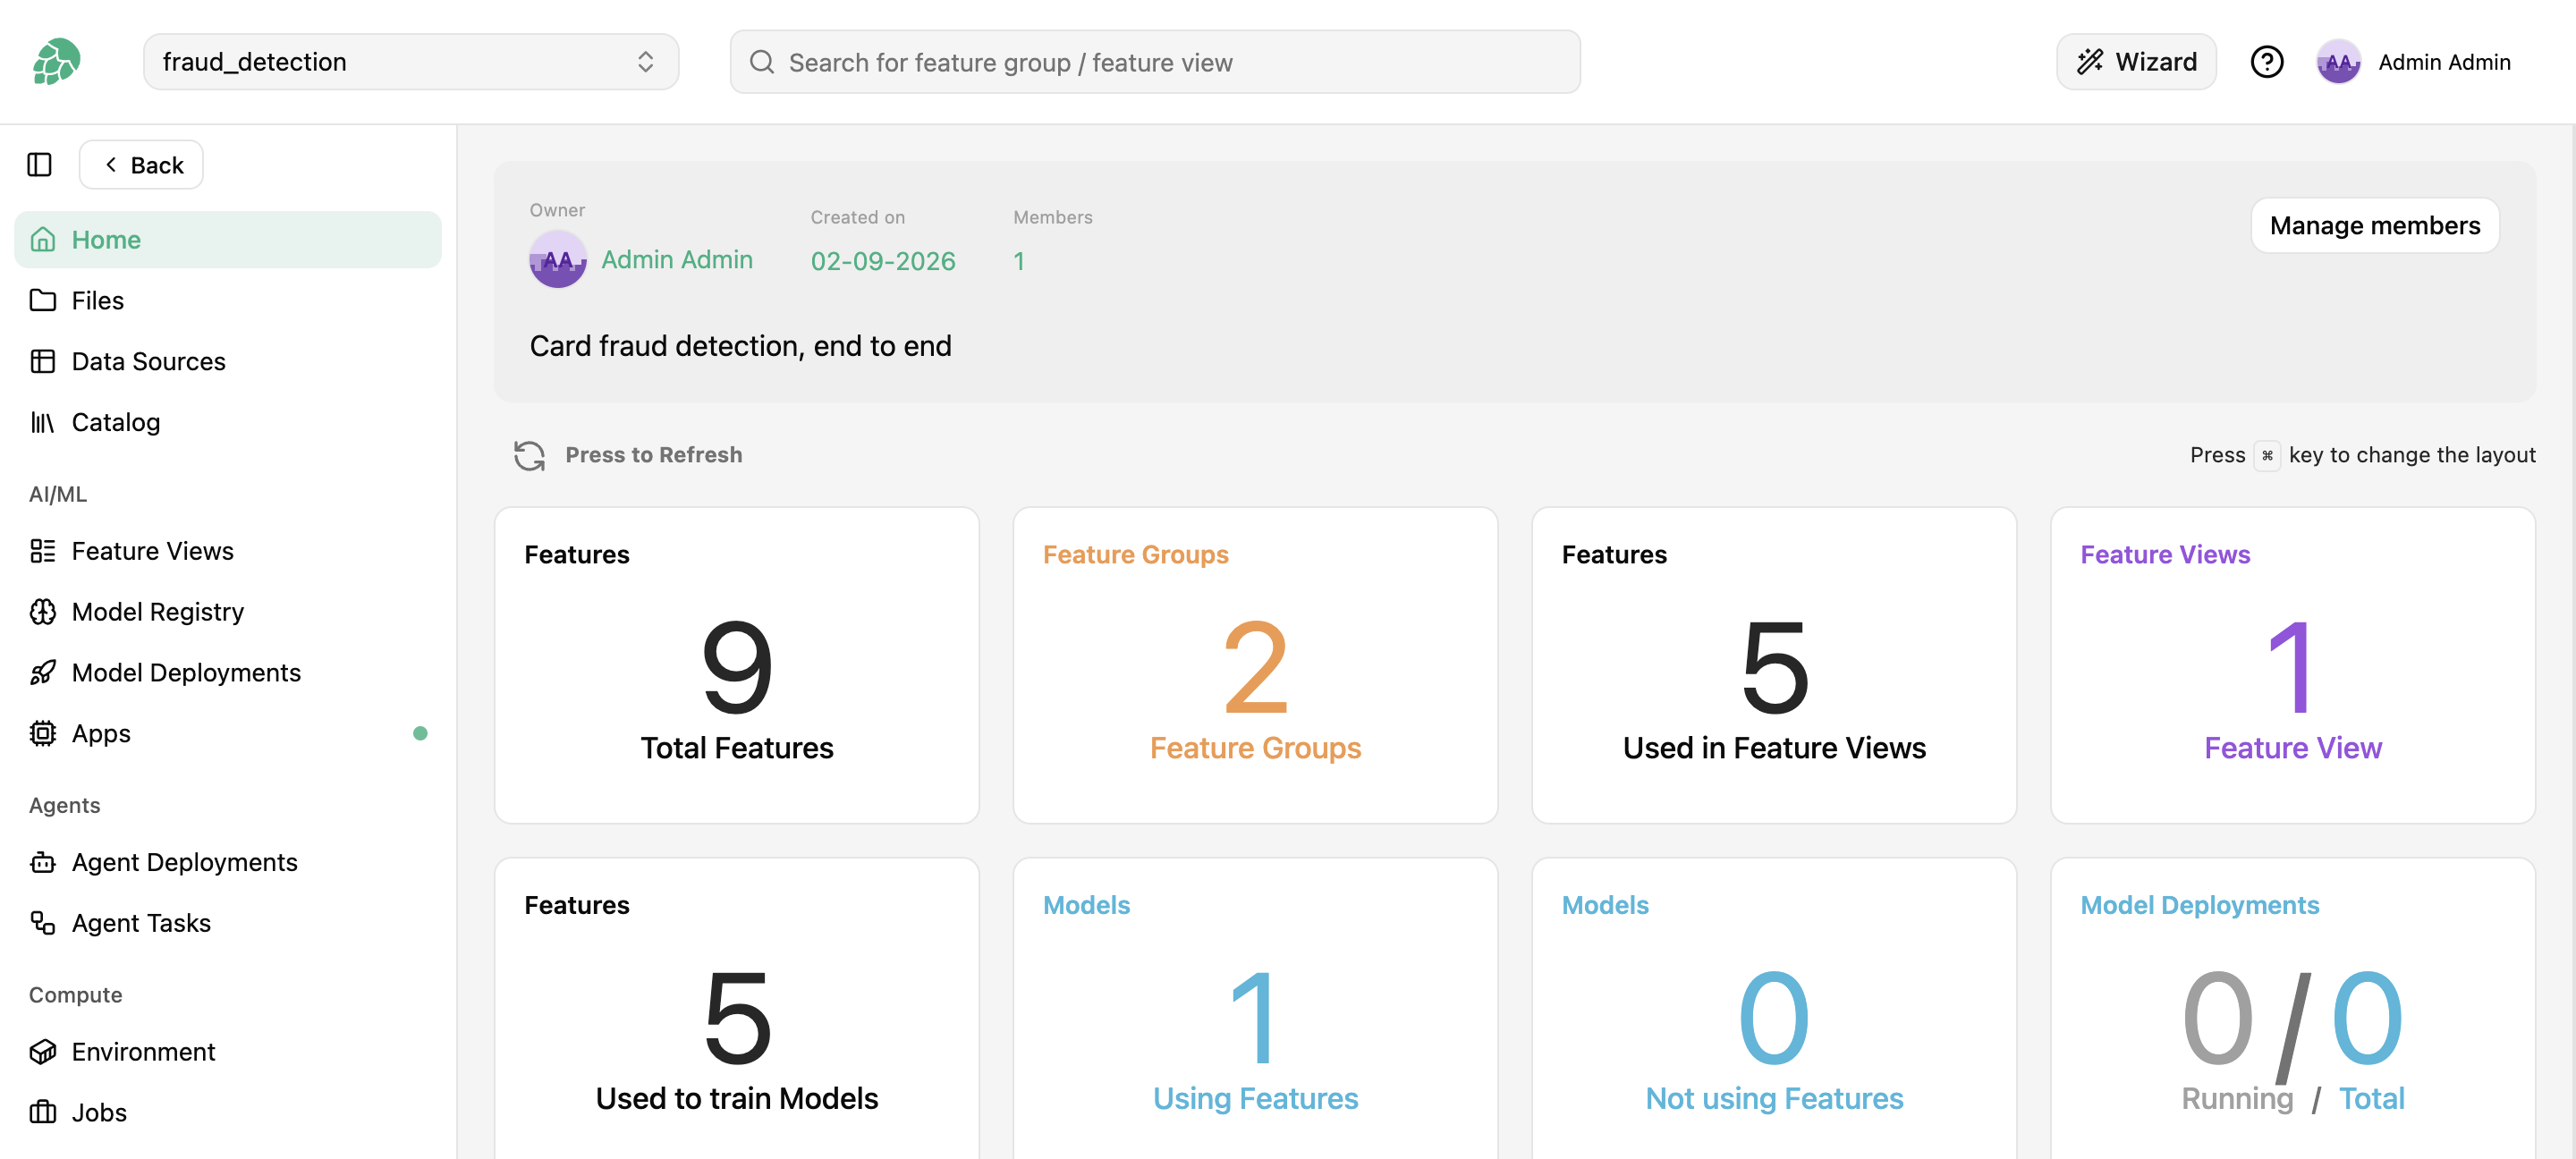This screenshot has height=1159, width=2576.
Task: Toggle the sidebar collapse icon
Action: (40, 164)
